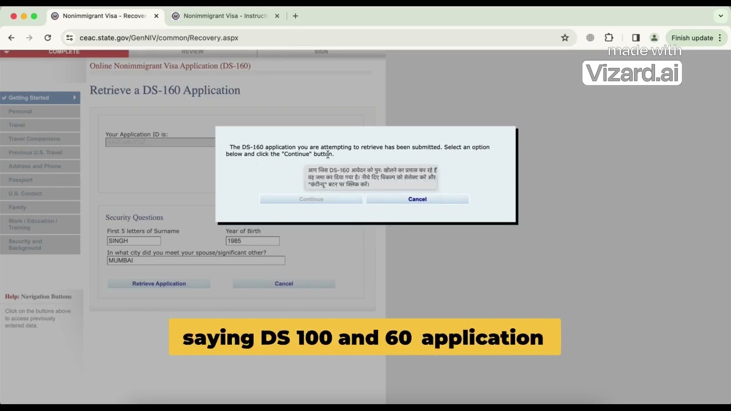Screen dimensions: 731x411
Task: Reload the Recovery page
Action: (48, 38)
